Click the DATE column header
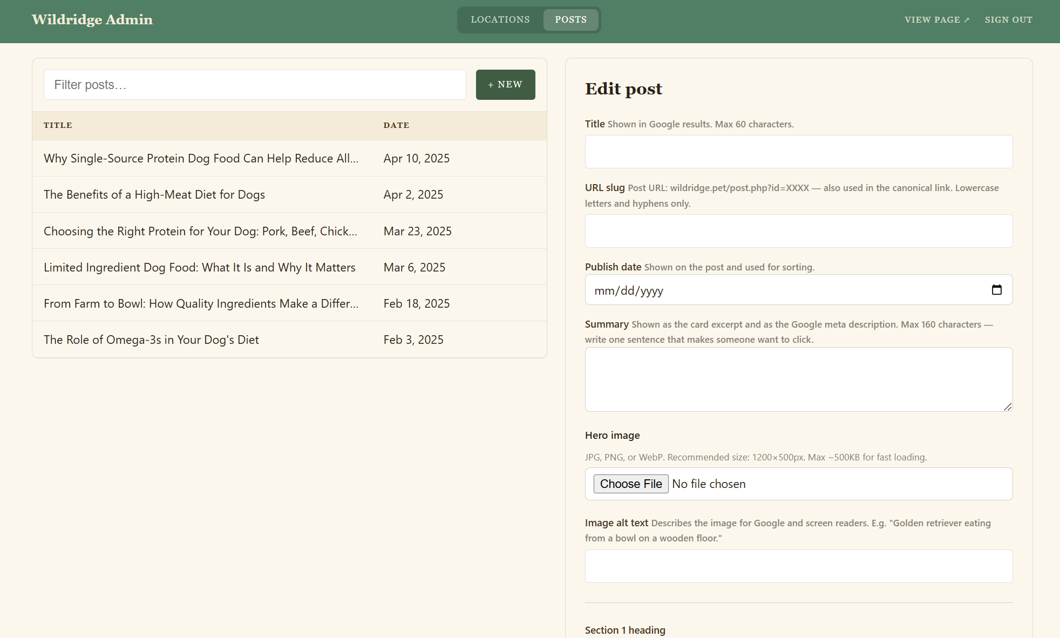The image size is (1060, 638). click(x=396, y=125)
